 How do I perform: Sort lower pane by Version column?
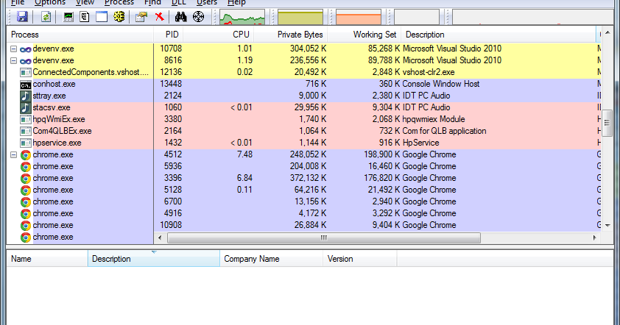point(360,259)
